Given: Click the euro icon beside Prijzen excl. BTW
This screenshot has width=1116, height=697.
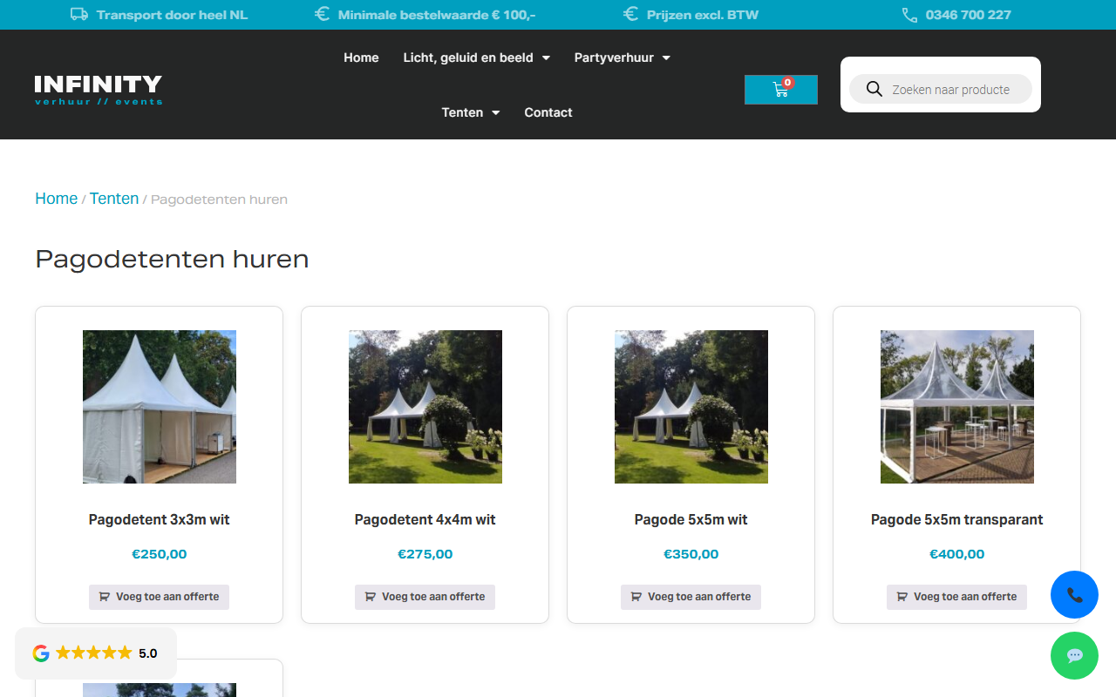Looking at the screenshot, I should tap(631, 14).
